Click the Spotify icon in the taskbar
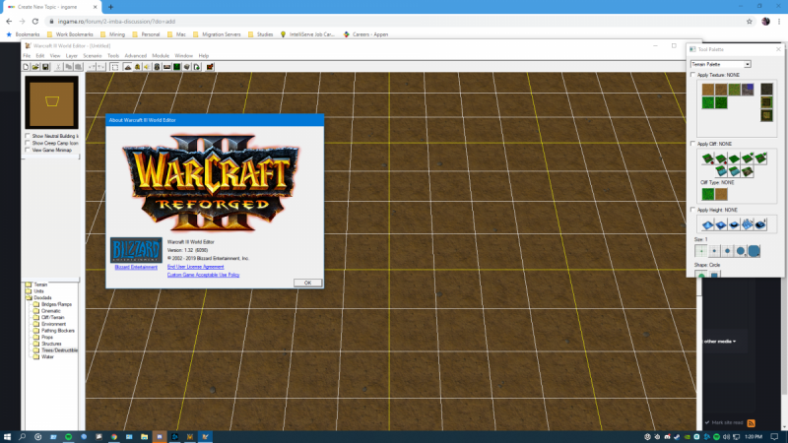 (x=70, y=435)
